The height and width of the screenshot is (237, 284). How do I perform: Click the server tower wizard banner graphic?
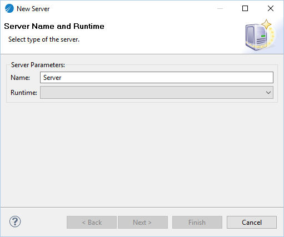tap(260, 35)
